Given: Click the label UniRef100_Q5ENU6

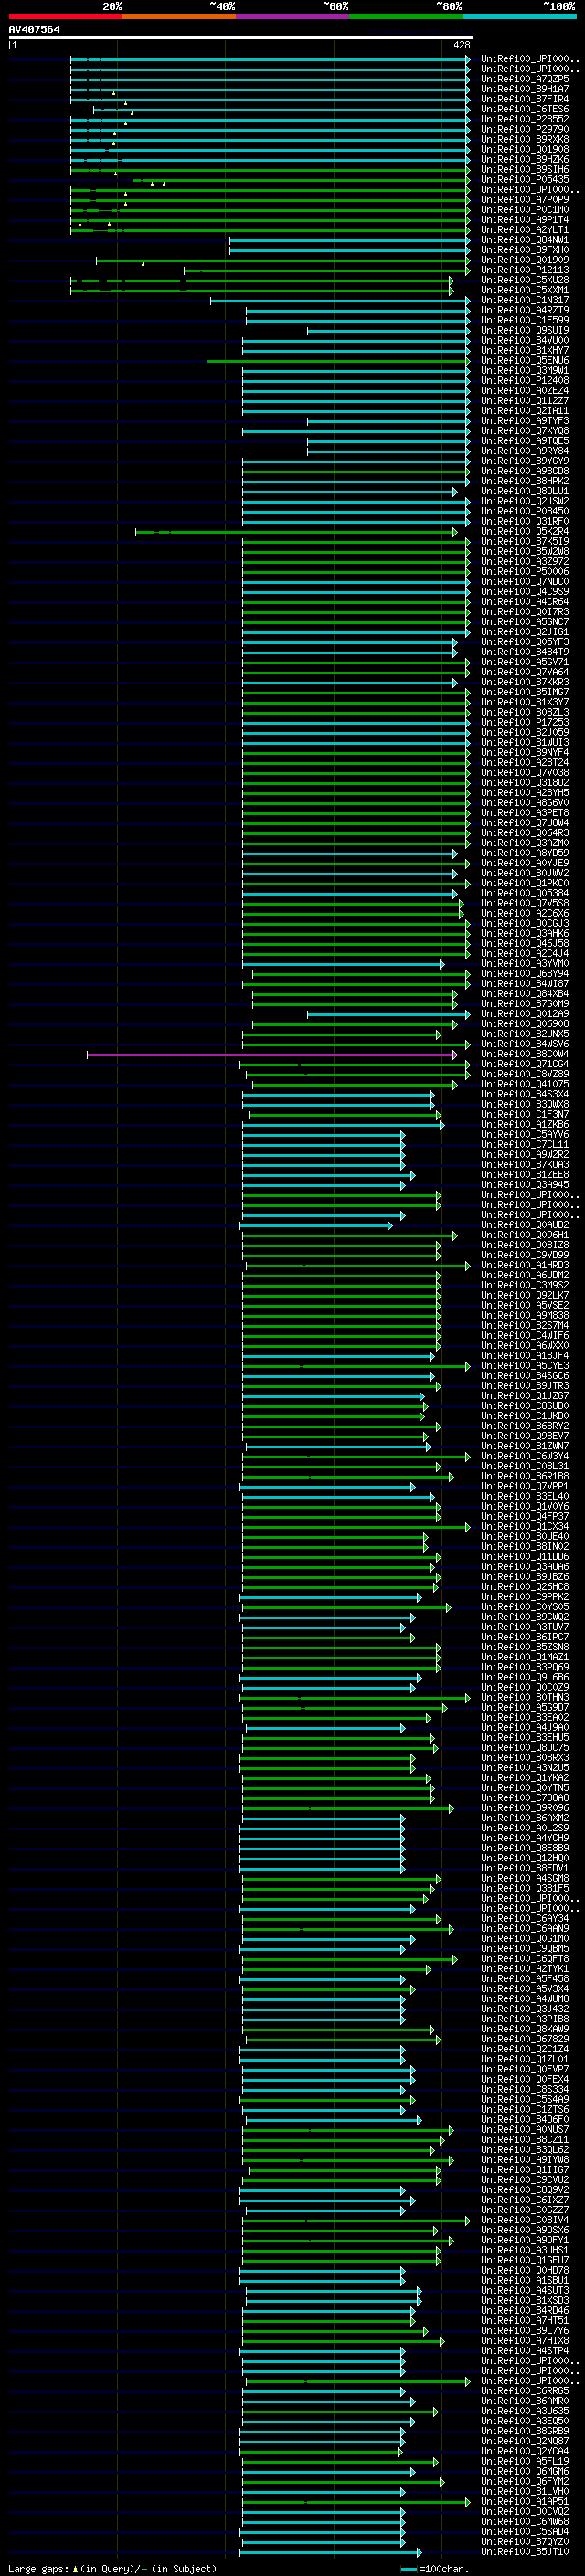Looking at the screenshot, I should [525, 361].
